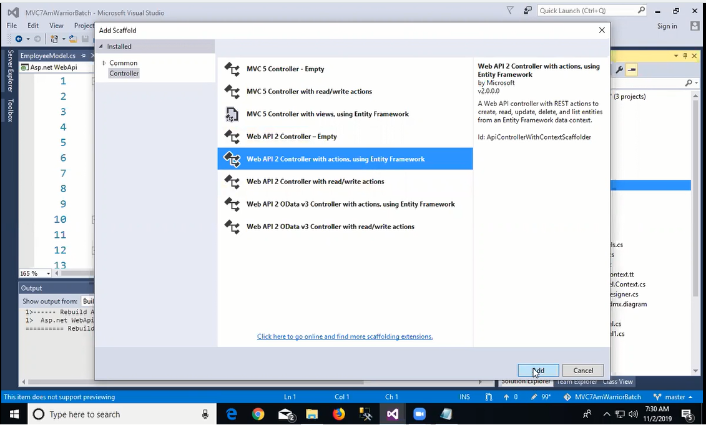The image size is (706, 425).
Task: Click the Solution Explorer scrollbar down arrow
Action: pyautogui.click(x=696, y=371)
